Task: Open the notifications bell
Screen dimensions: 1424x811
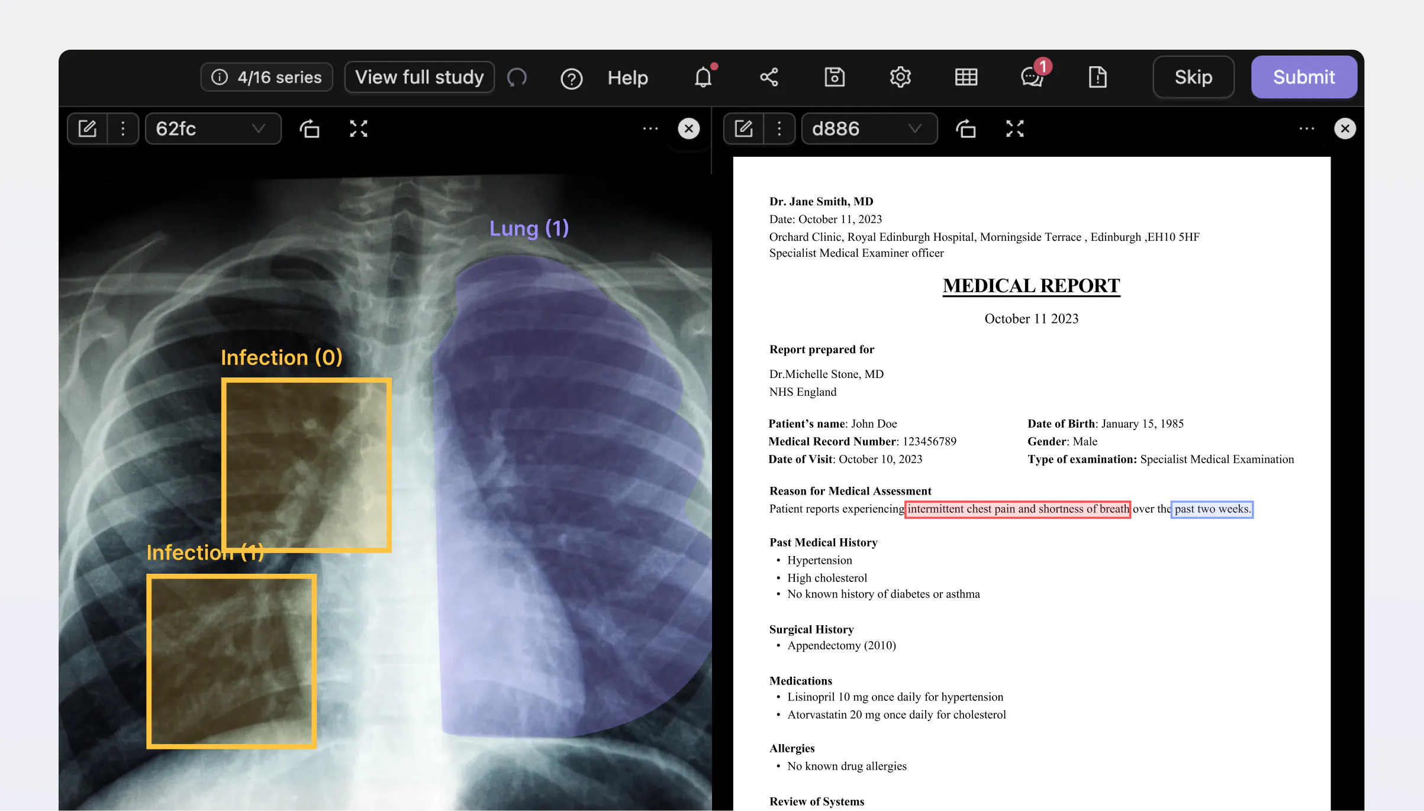Action: pos(703,77)
